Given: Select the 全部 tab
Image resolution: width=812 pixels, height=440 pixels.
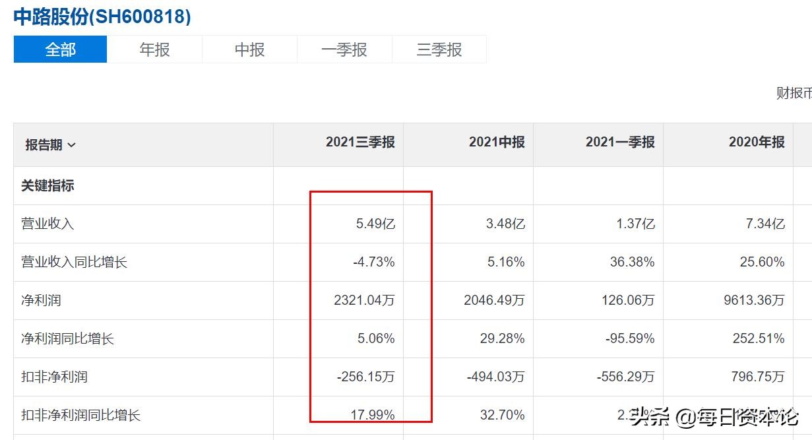Looking at the screenshot, I should [60, 49].
